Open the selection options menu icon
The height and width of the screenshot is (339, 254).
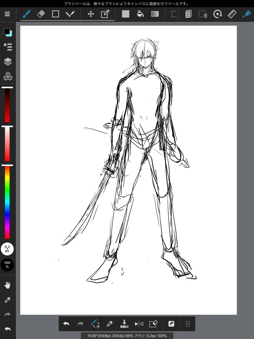pos(203,14)
